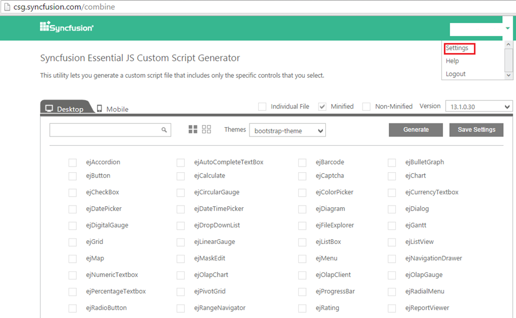
Task: Click the user menu scroll down arrow
Action: [x=508, y=75]
